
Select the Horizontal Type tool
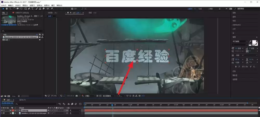(32, 9)
